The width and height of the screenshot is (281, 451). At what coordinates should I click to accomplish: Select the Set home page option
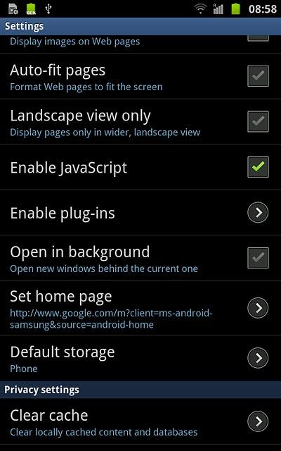coord(140,308)
